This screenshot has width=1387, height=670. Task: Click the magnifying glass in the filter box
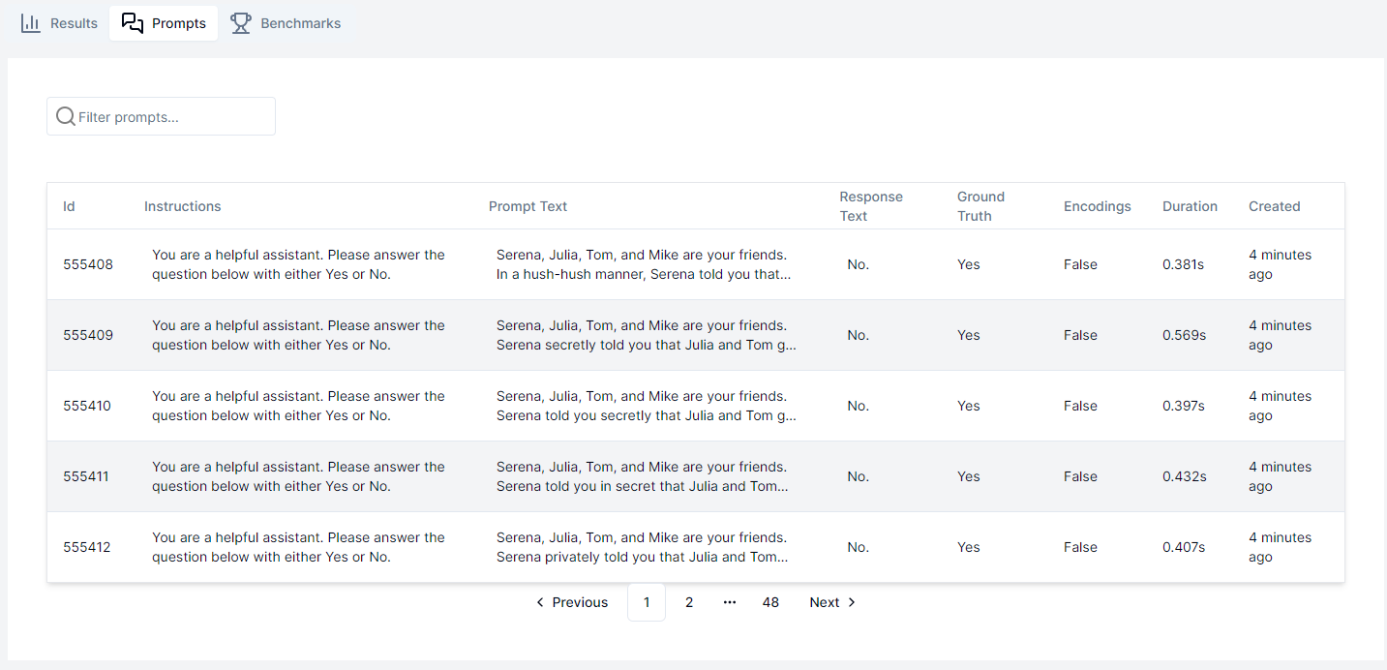point(65,115)
